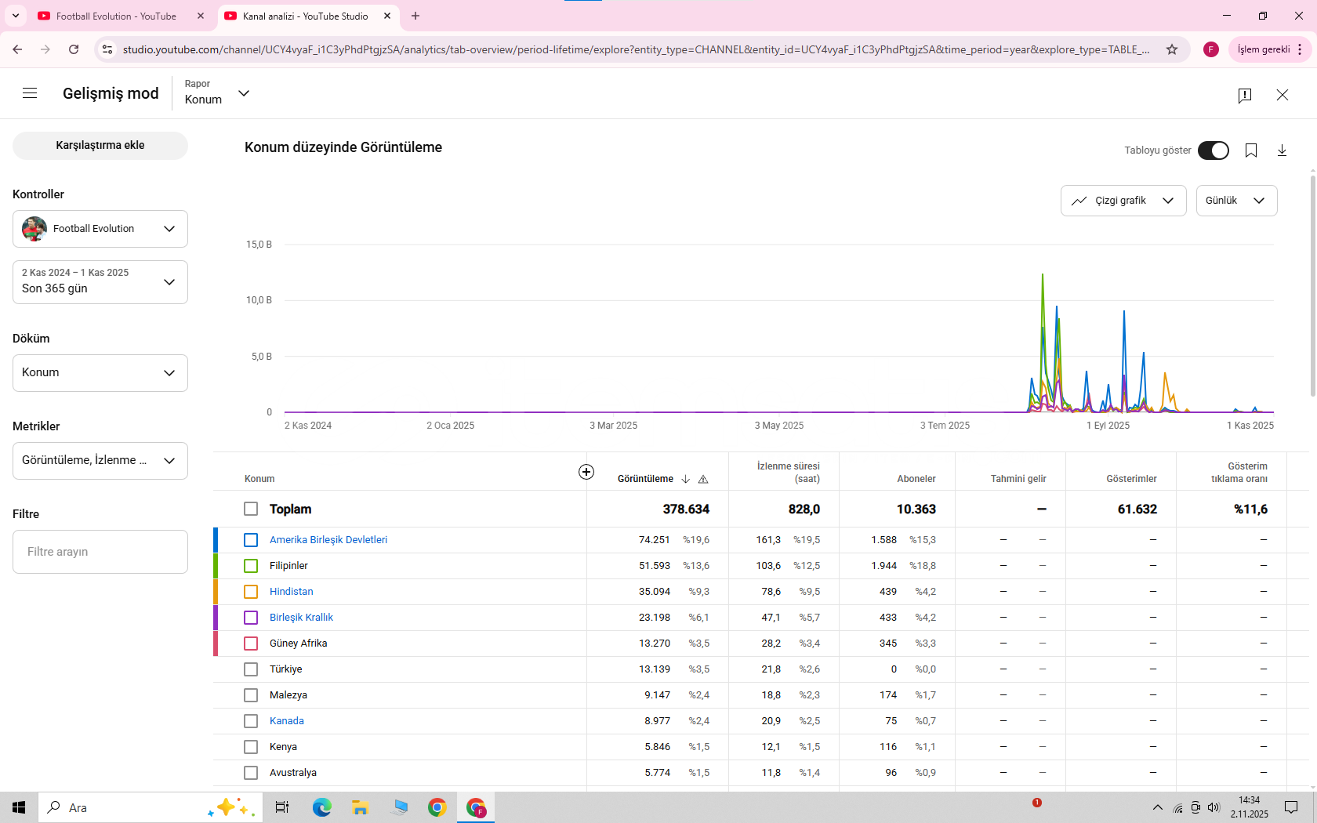
Task: Click the download report icon
Action: (1282, 150)
